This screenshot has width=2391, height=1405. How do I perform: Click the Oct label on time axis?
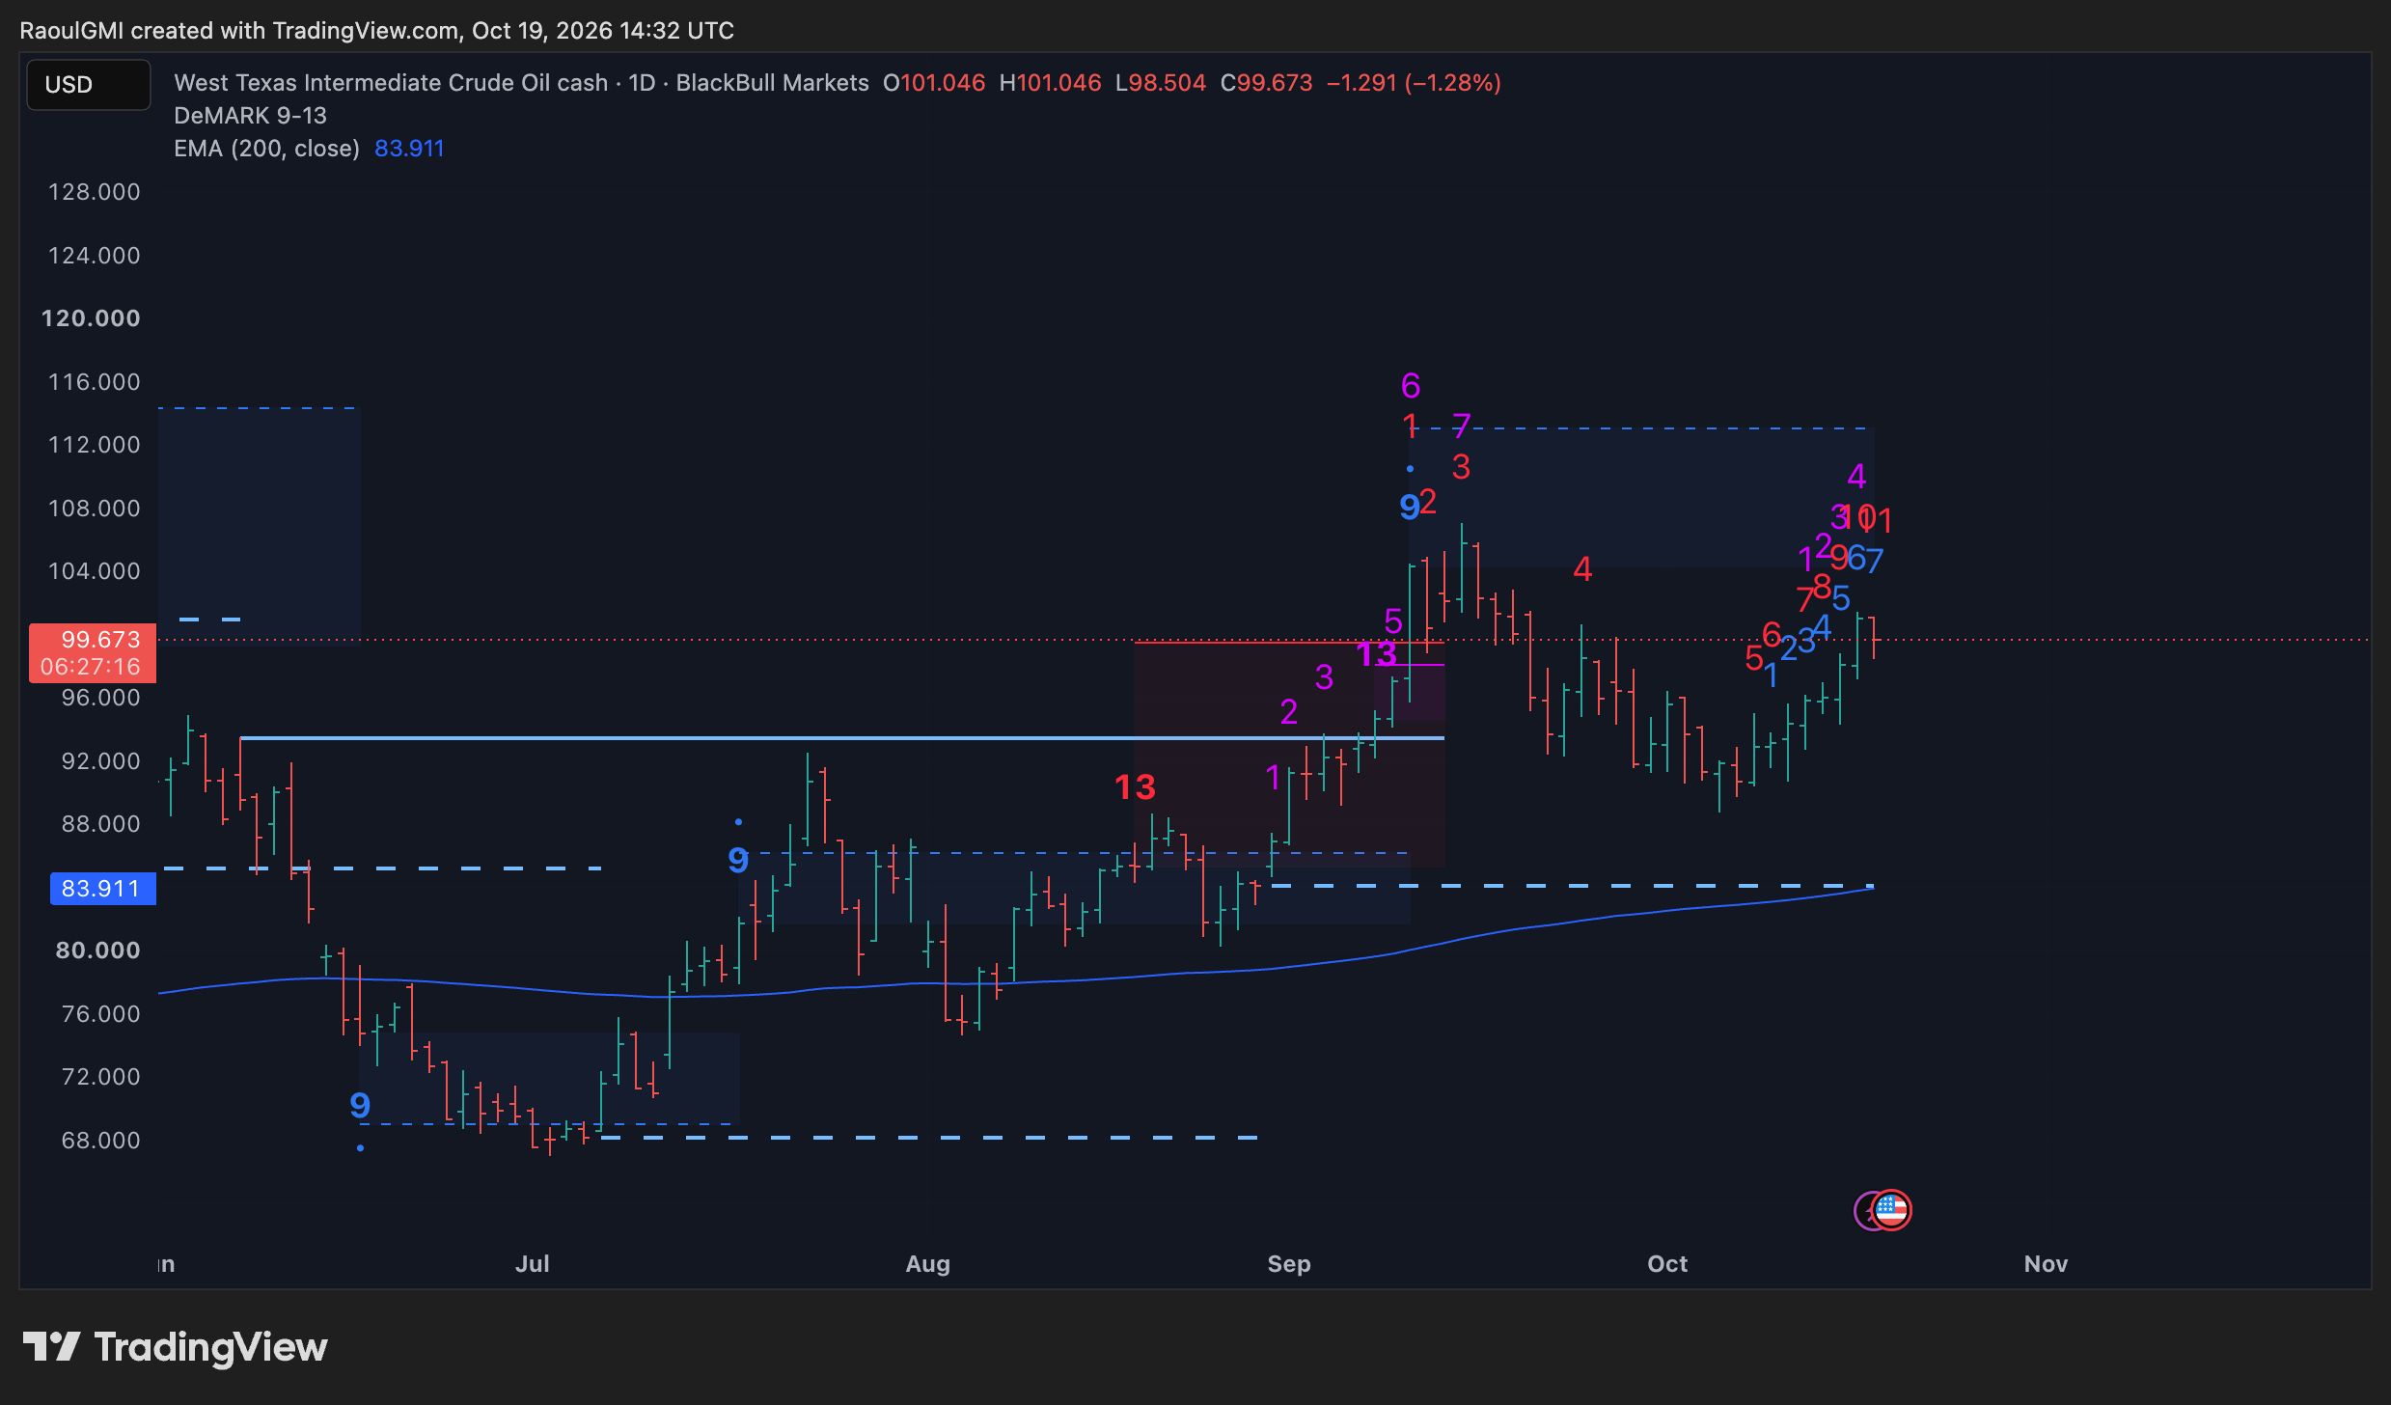[1667, 1264]
